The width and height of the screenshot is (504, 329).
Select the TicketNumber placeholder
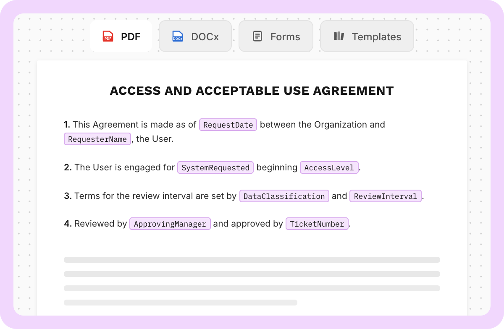(317, 224)
